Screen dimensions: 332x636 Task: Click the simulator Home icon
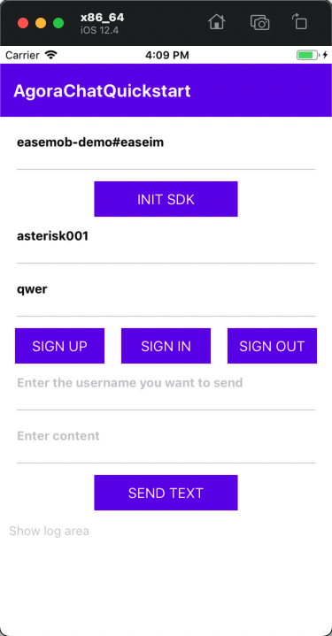(216, 22)
